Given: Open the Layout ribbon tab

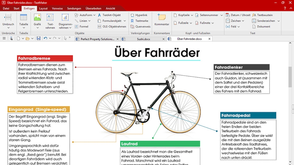Looking at the screenshot, I should click(x=43, y=8).
